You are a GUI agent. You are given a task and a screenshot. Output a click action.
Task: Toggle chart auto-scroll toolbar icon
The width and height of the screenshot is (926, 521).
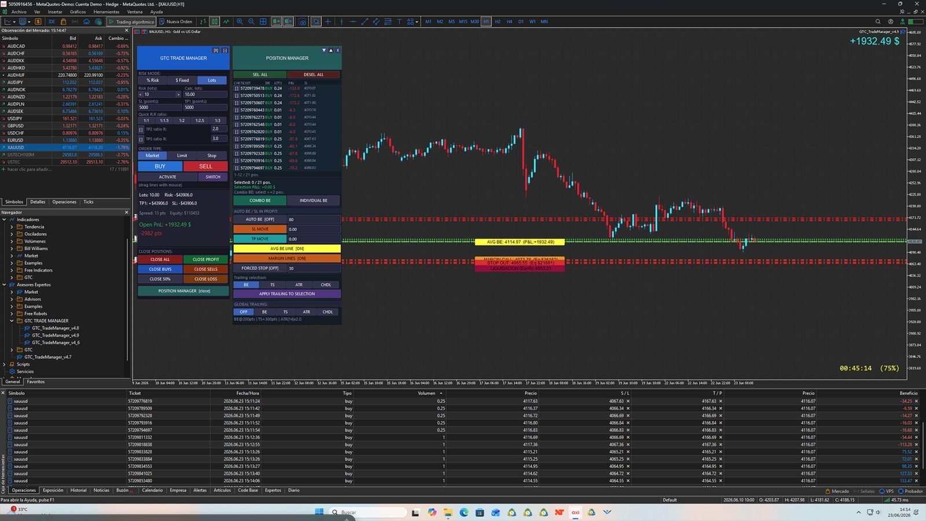click(x=276, y=21)
